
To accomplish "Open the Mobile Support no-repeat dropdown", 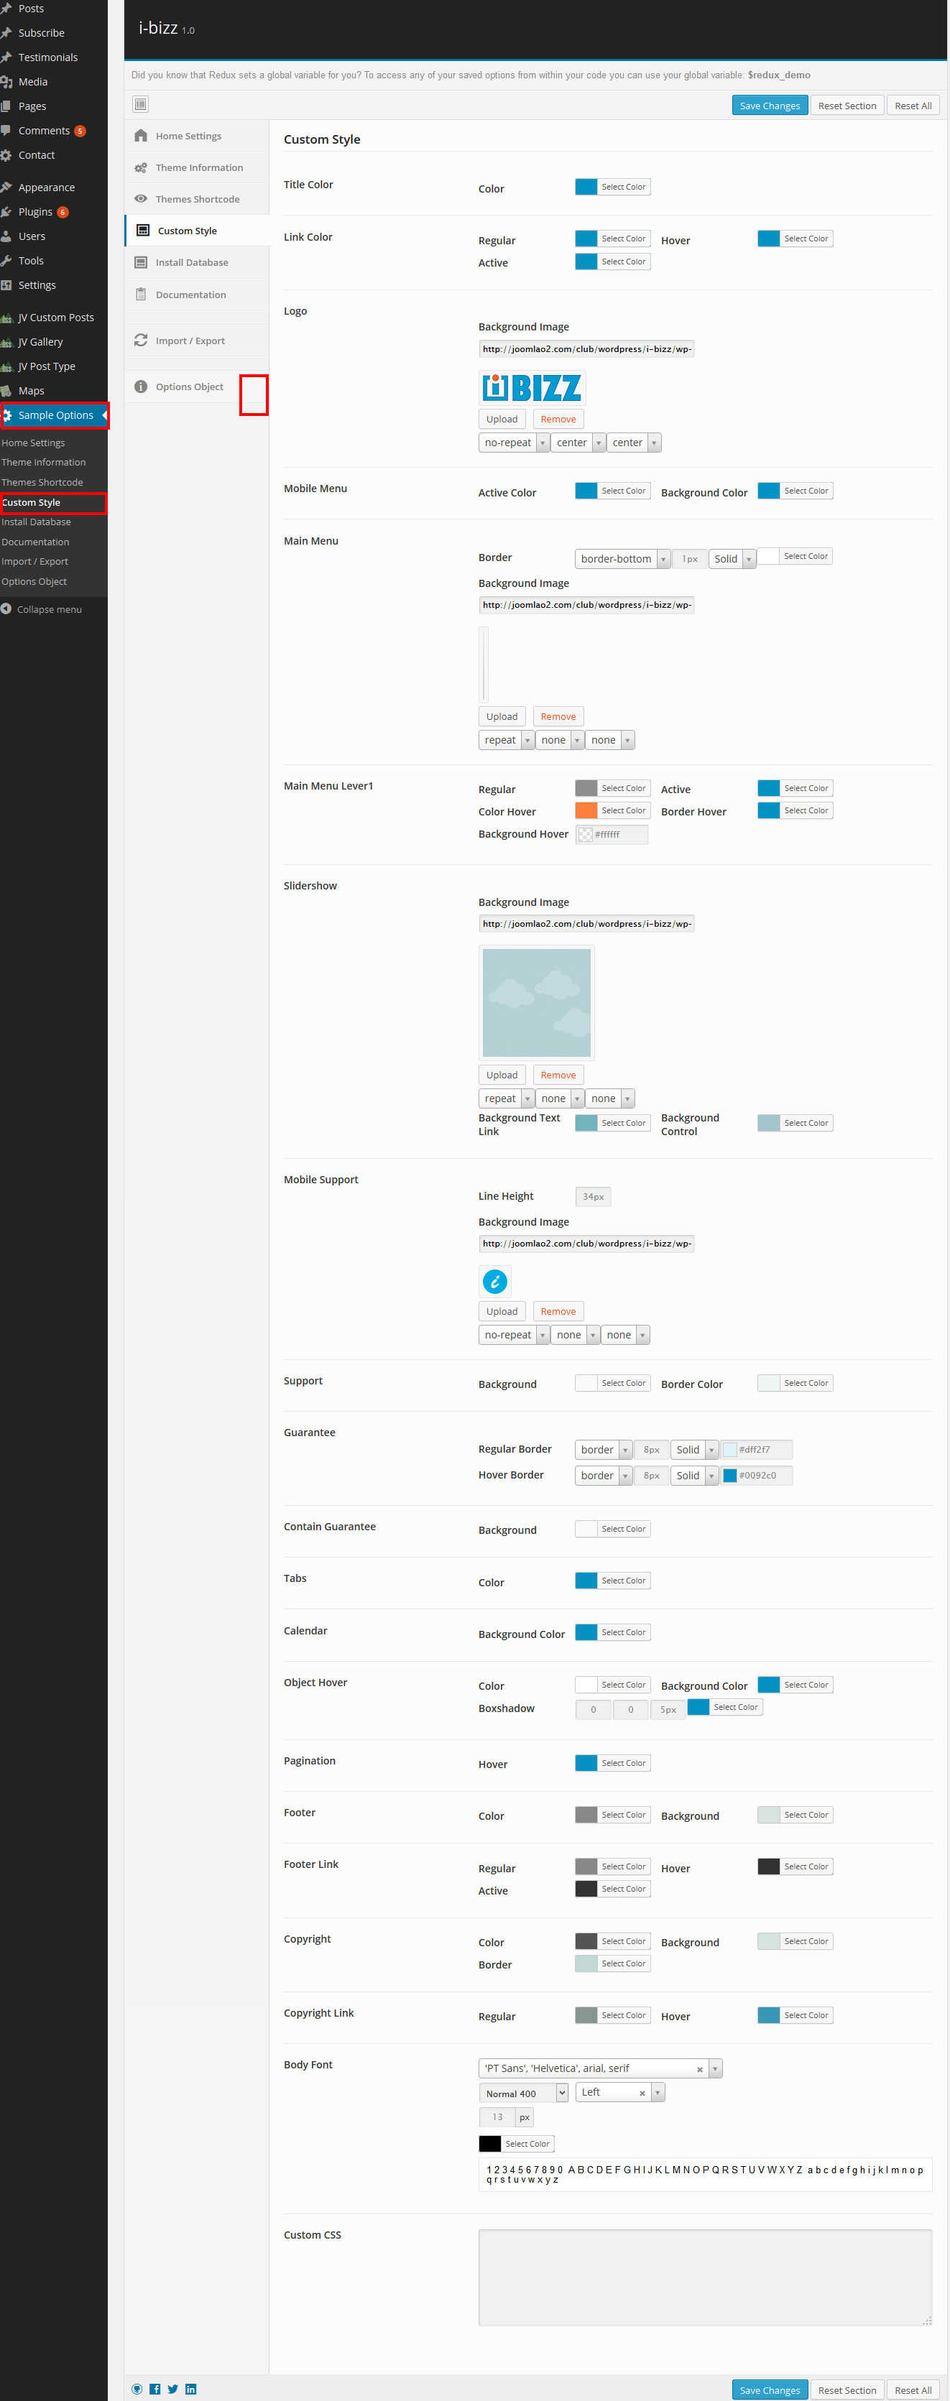I will [514, 1335].
